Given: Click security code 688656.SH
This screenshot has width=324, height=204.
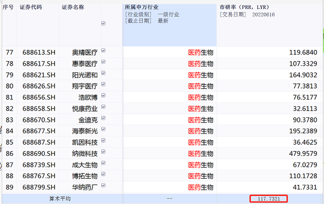Looking at the screenshot, I should click(39, 97).
